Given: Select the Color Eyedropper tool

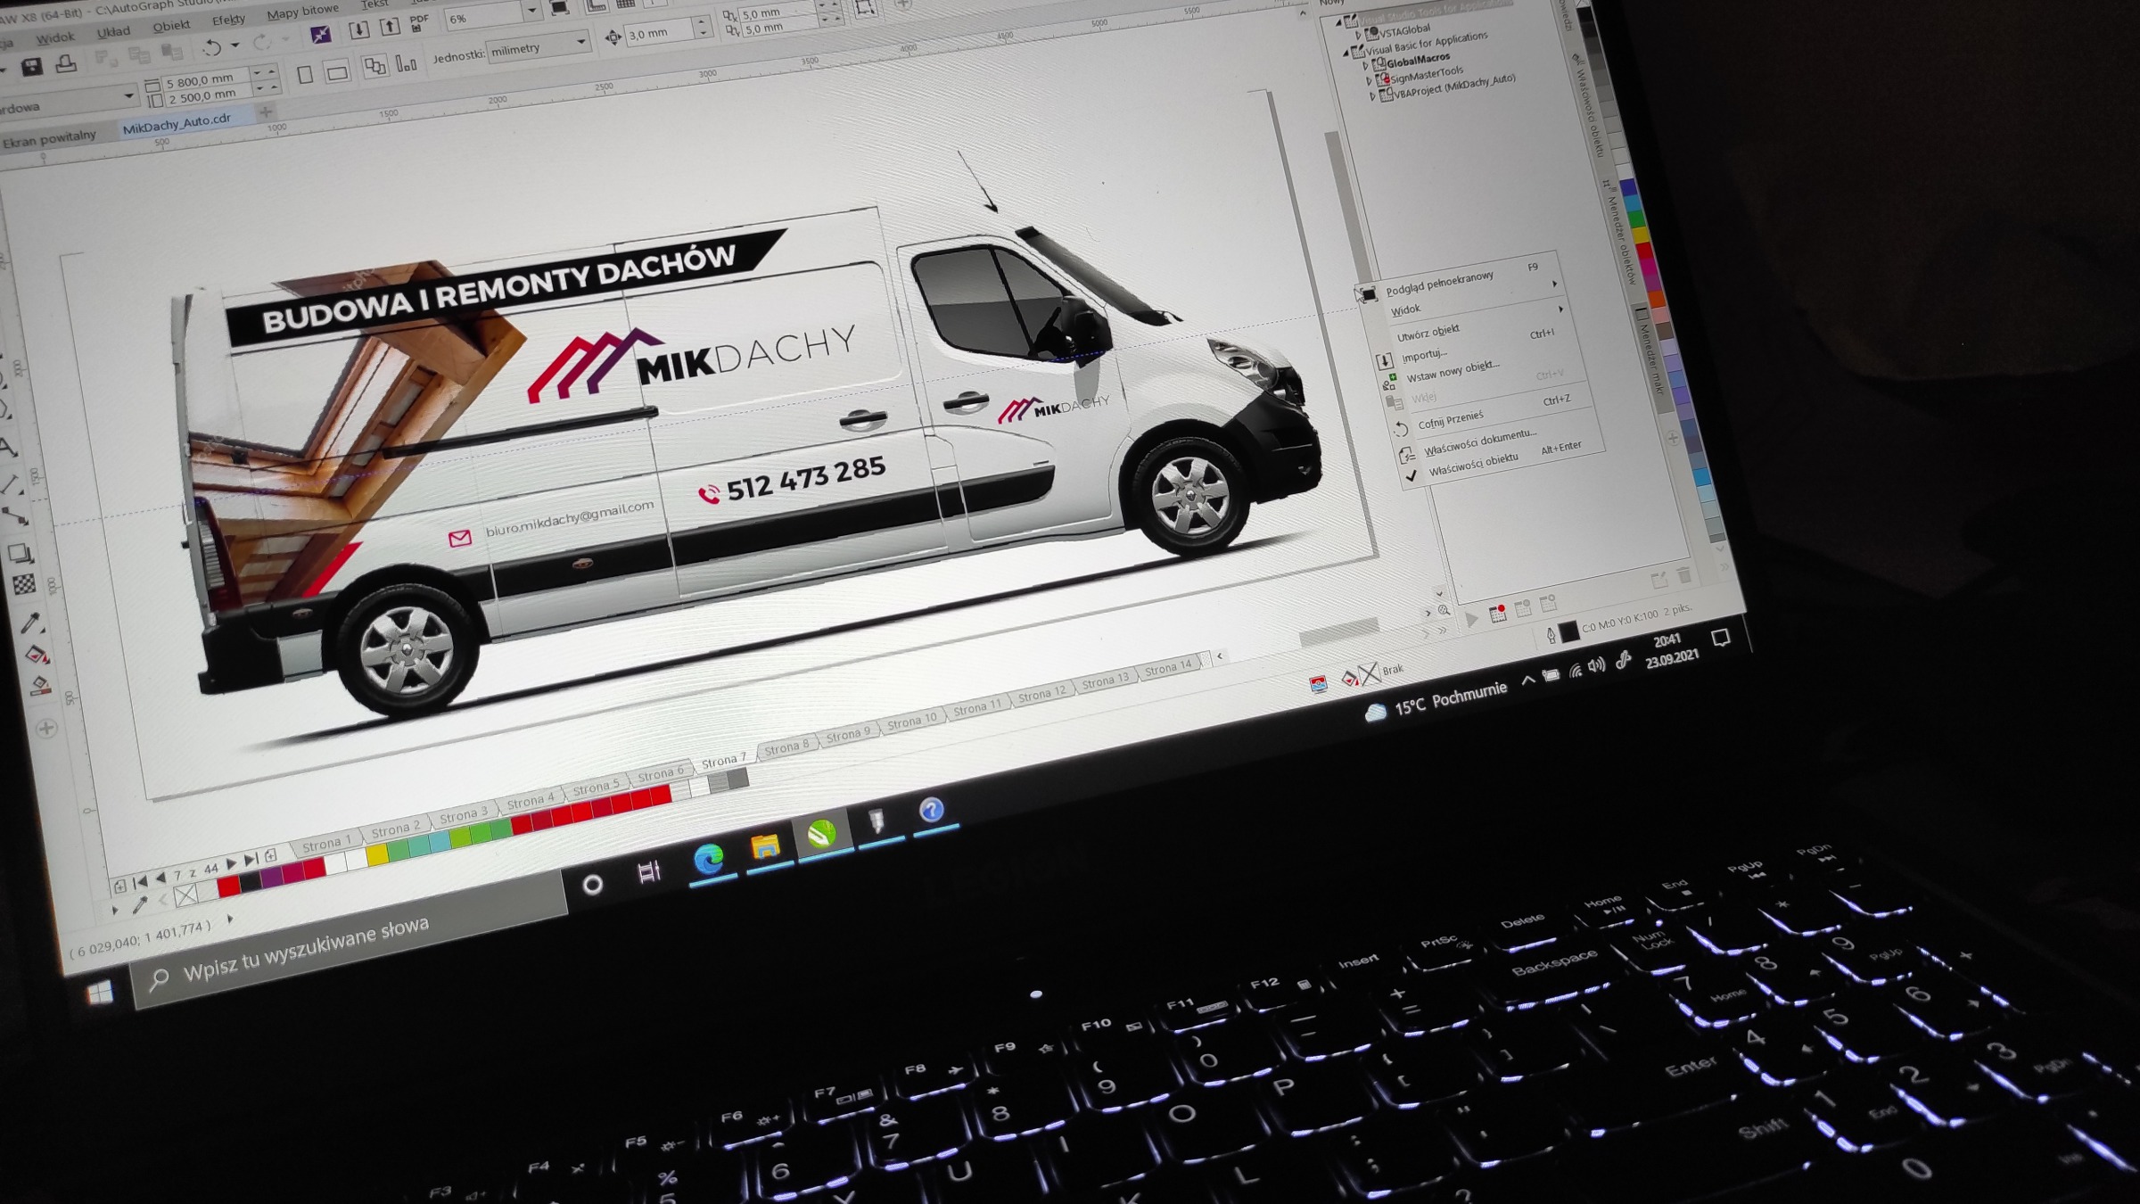Looking at the screenshot, I should 30,623.
